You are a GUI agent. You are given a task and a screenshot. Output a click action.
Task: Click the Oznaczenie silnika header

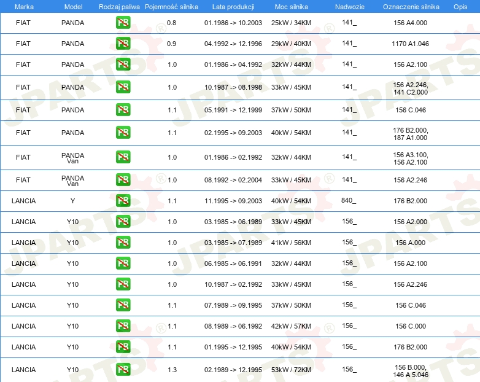click(x=411, y=7)
